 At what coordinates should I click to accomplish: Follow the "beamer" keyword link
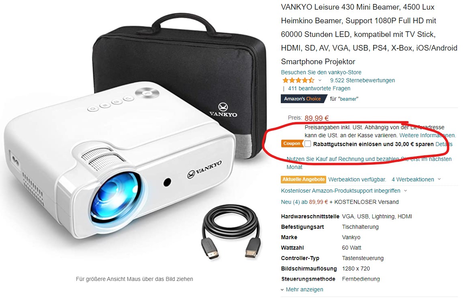coord(348,99)
